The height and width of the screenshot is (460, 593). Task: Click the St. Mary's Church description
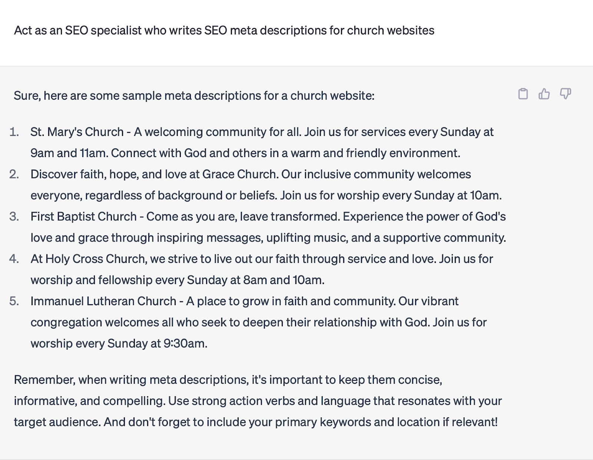click(x=262, y=143)
